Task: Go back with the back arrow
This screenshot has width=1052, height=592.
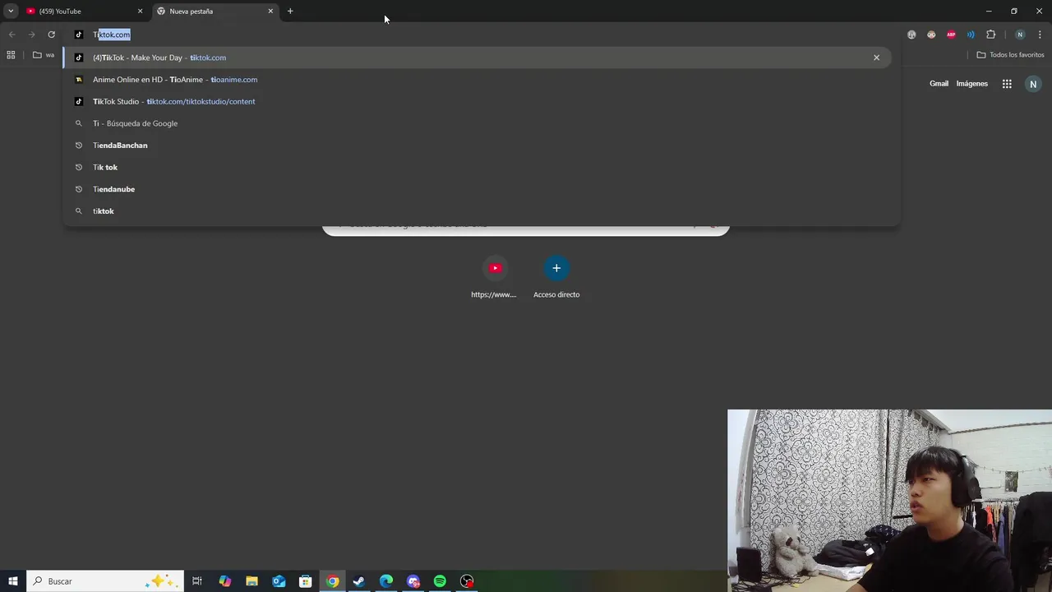Action: 12,35
